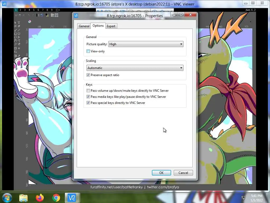Select the Freehand Brush tool
The image size is (270, 203).
tap(15, 30)
